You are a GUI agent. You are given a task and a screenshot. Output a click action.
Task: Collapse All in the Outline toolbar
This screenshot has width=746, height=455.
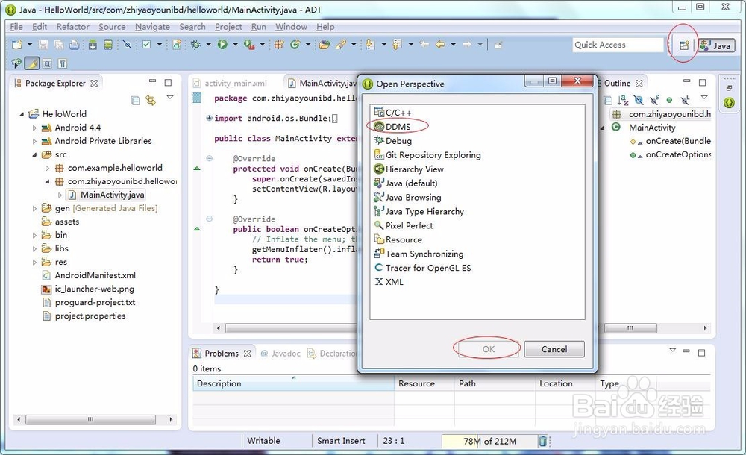pyautogui.click(x=608, y=101)
